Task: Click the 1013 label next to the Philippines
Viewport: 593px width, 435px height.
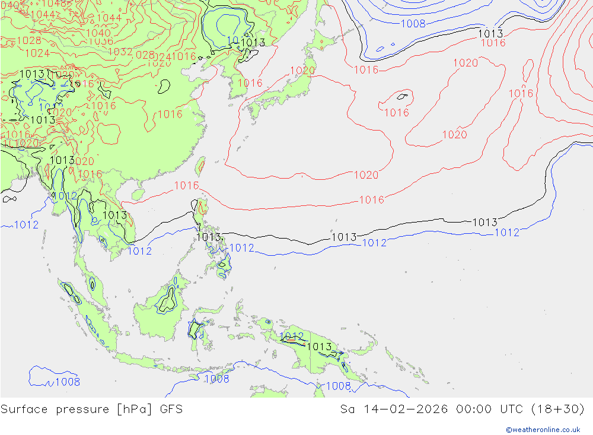Action: pyautogui.click(x=209, y=237)
